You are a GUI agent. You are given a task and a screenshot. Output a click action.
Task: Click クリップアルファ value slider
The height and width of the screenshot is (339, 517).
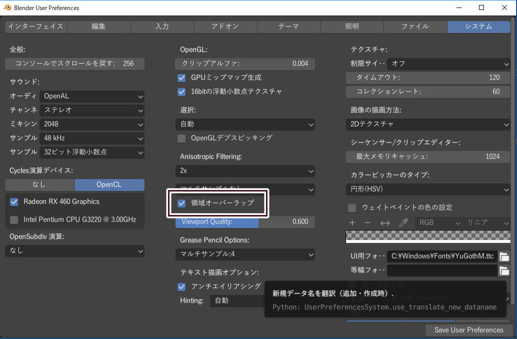pos(245,63)
